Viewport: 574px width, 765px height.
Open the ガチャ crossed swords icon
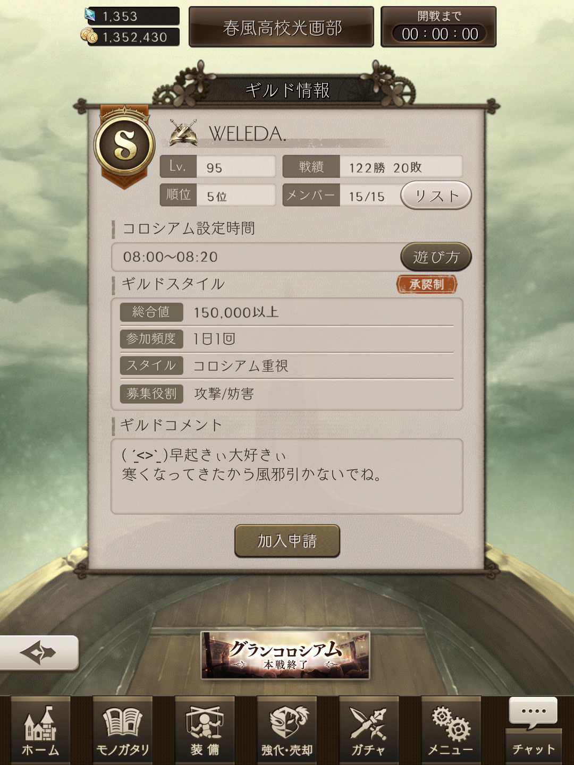pos(369,730)
